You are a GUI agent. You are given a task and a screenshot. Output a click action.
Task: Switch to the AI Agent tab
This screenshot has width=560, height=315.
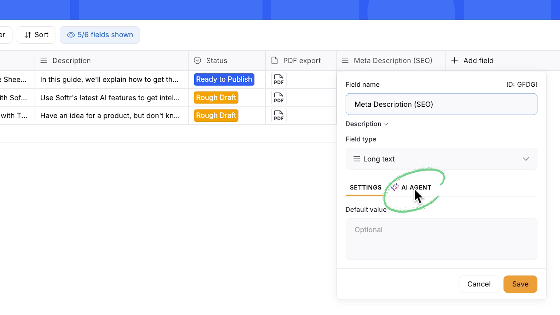[416, 187]
